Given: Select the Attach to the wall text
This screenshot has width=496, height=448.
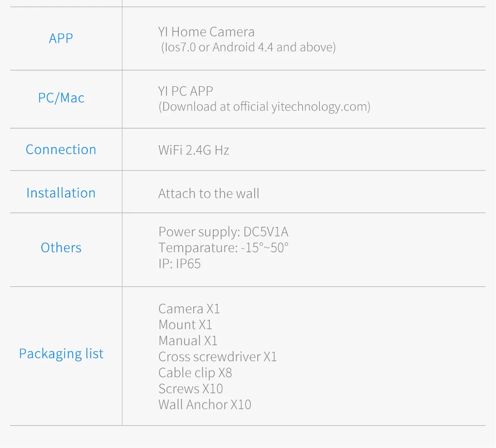Looking at the screenshot, I should [209, 194].
